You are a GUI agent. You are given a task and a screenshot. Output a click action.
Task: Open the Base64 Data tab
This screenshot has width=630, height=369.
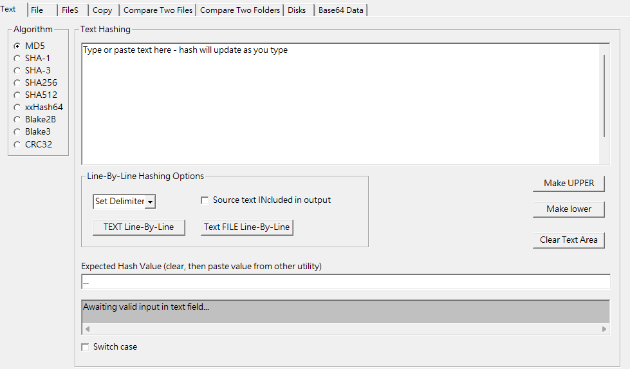click(340, 10)
